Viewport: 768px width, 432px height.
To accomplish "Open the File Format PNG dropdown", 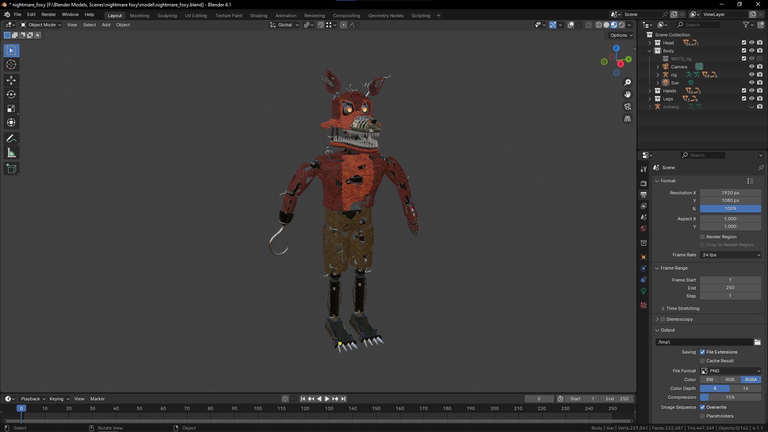I will pyautogui.click(x=730, y=371).
